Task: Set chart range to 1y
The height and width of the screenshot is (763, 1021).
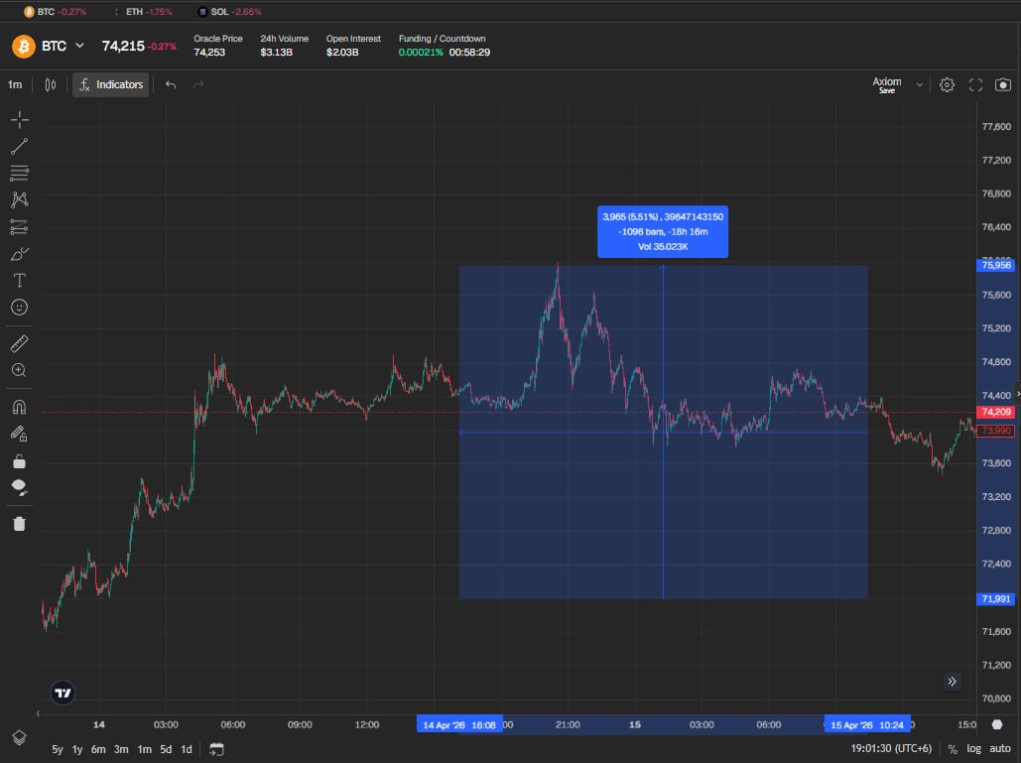Action: point(76,749)
